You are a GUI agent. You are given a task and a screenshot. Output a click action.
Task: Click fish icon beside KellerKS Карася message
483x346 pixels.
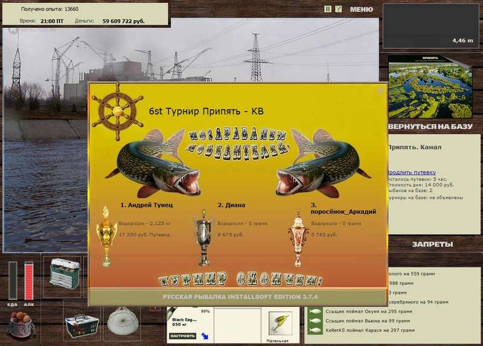click(315, 330)
